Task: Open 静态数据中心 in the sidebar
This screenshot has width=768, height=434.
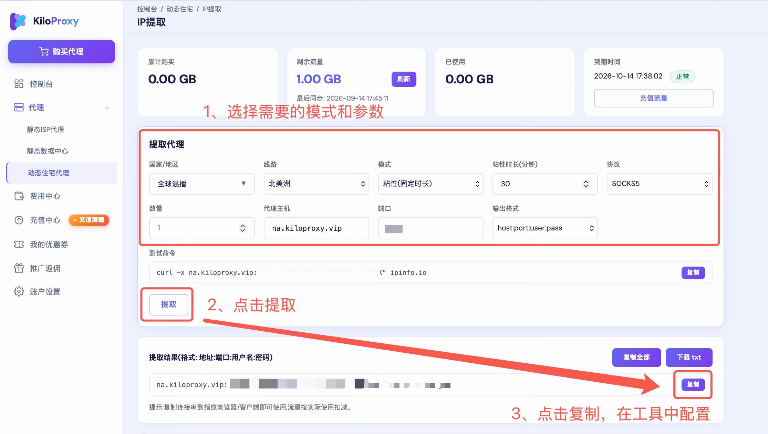Action: pyautogui.click(x=48, y=151)
